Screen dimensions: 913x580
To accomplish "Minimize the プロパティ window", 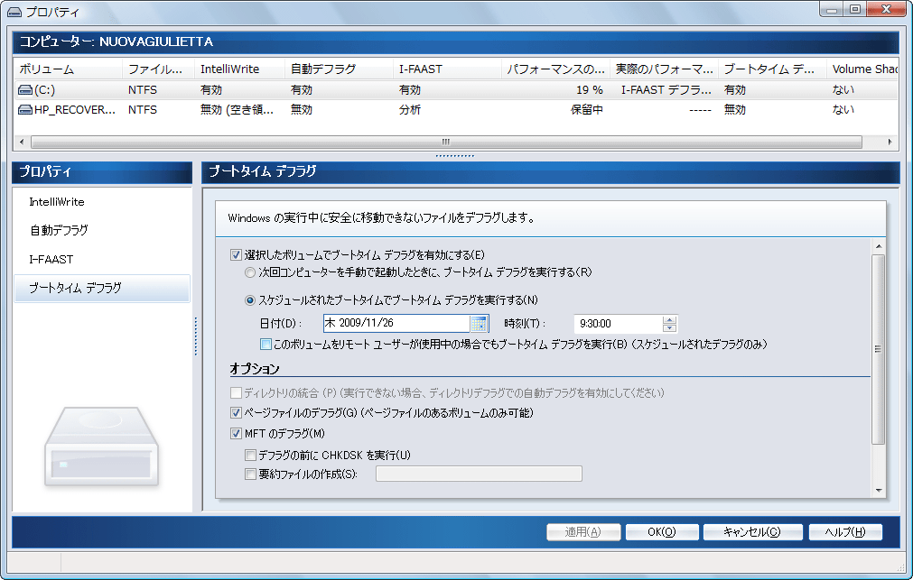I will [832, 9].
